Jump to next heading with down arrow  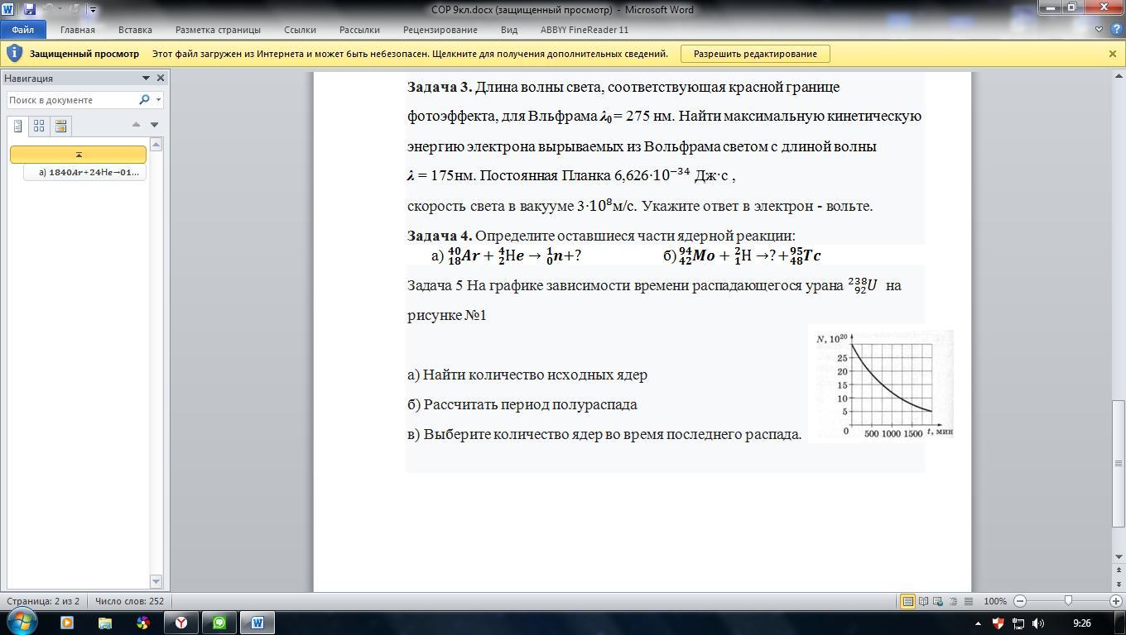[154, 125]
